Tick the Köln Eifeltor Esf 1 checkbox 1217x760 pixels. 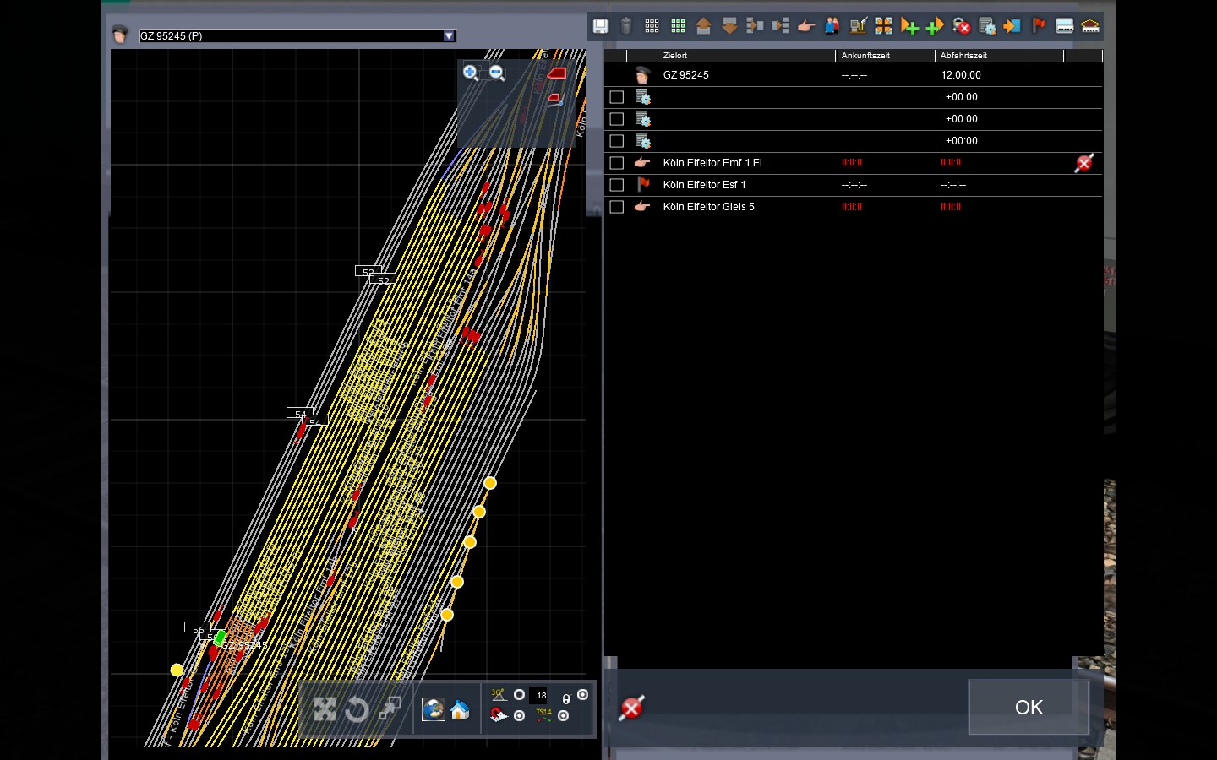617,185
